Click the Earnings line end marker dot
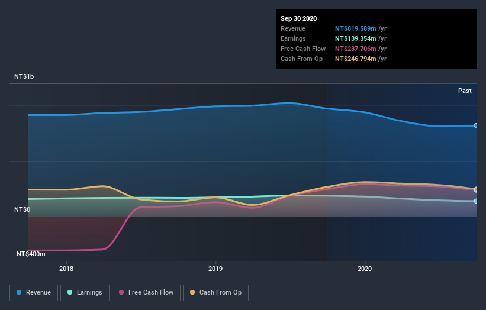Image resolution: width=486 pixels, height=310 pixels. (476, 201)
